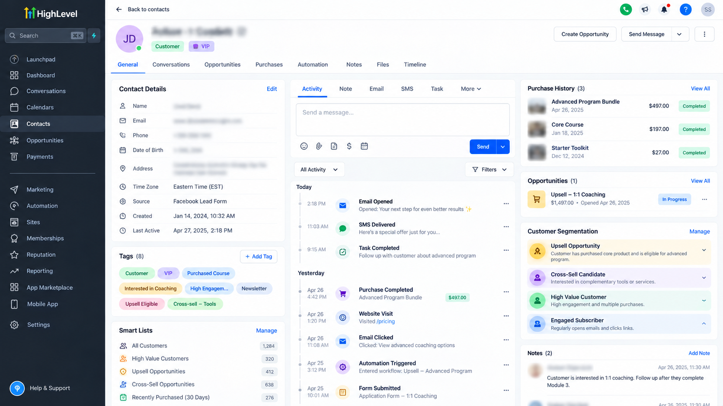Switch to the Conversations contact tab
Screen dimensions: 723x406
pos(171,65)
